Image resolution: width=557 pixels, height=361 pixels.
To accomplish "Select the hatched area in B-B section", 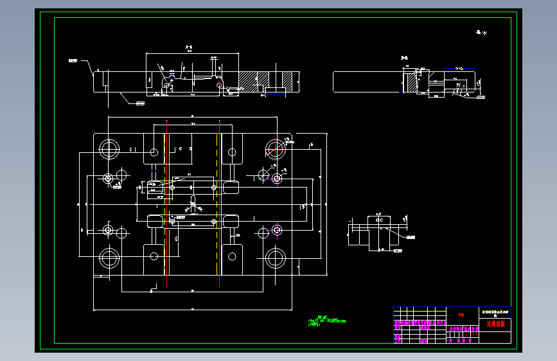I will [412, 83].
